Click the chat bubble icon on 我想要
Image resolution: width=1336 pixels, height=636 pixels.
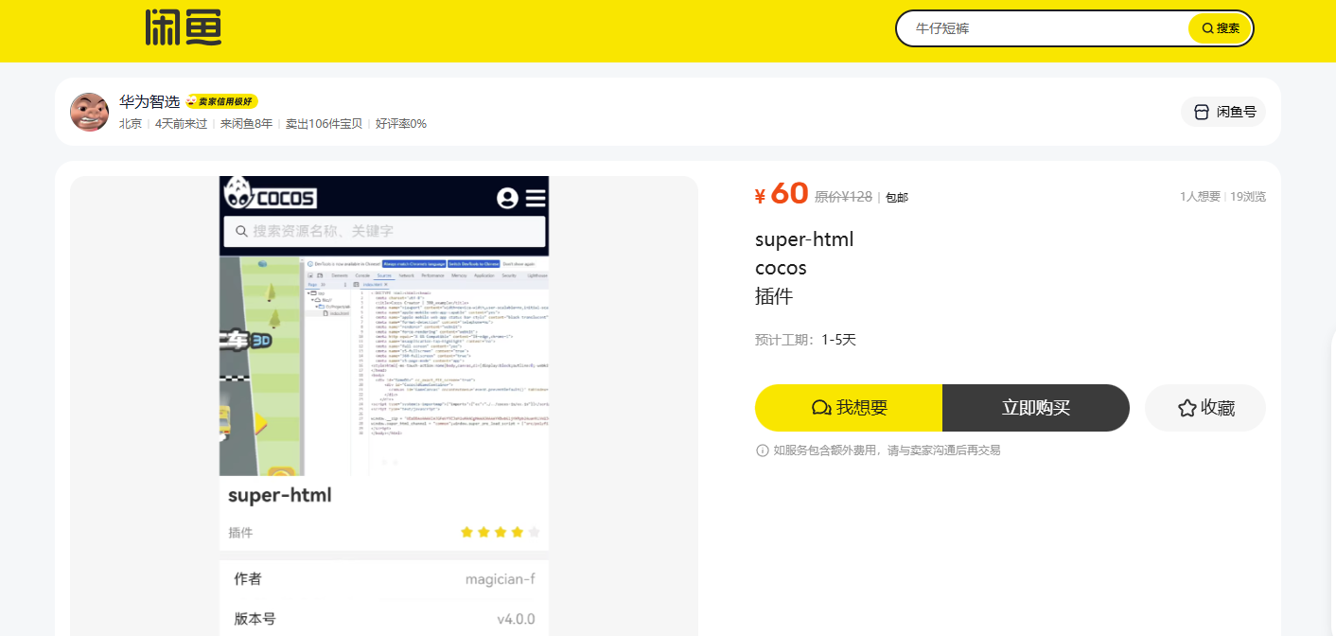tap(821, 408)
